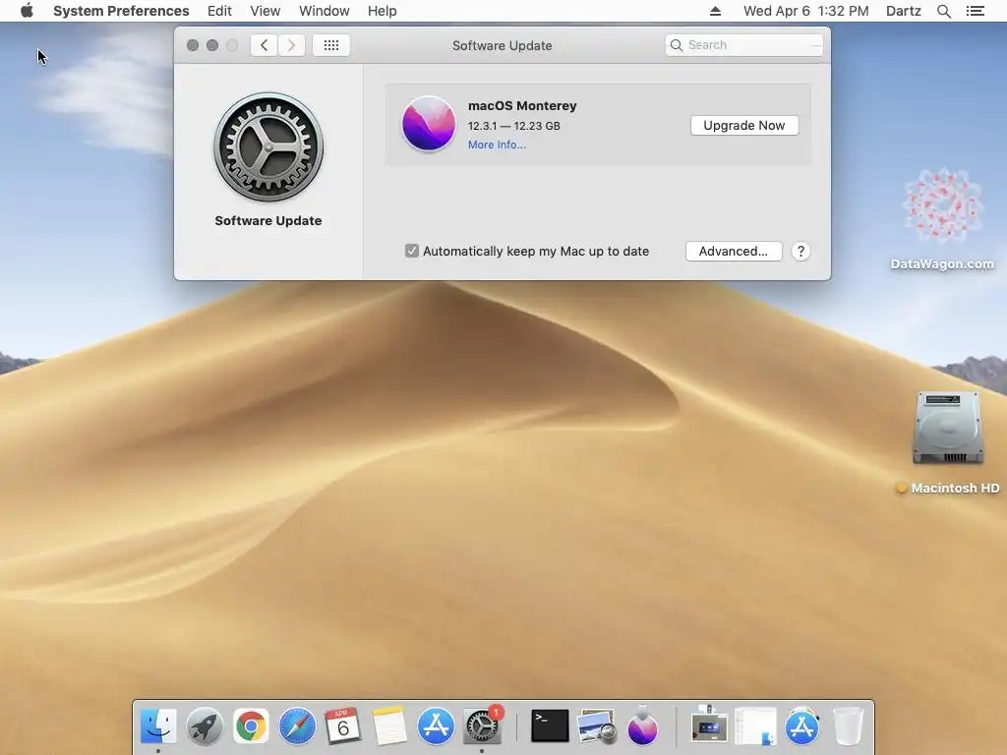Open the documents stack beside Trash side
The height and width of the screenshot is (755, 1007).
pos(755,726)
